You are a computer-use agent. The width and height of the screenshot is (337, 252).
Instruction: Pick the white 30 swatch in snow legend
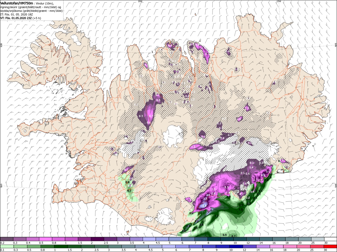point(331,239)
